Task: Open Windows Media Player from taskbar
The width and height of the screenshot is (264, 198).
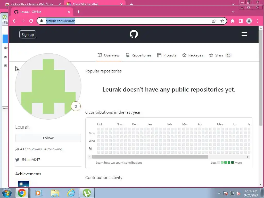Action: (x=38, y=193)
